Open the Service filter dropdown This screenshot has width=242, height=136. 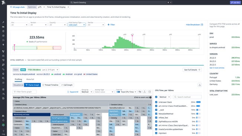[x=96, y=25]
